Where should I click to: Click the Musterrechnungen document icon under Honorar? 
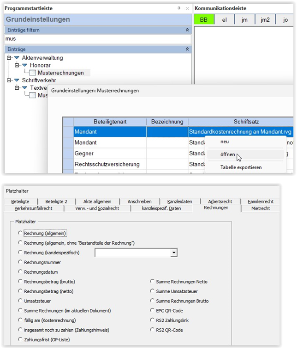click(x=33, y=73)
